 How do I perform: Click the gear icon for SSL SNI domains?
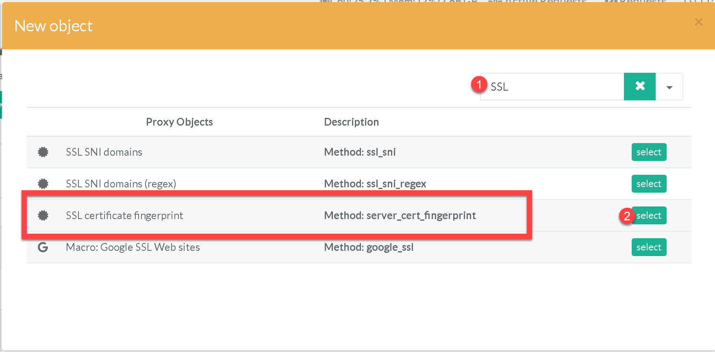tap(43, 152)
